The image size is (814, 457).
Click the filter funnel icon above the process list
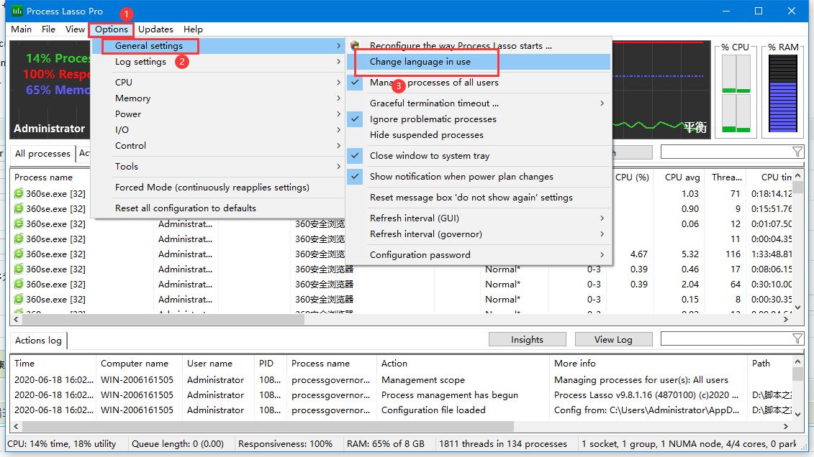click(797, 152)
